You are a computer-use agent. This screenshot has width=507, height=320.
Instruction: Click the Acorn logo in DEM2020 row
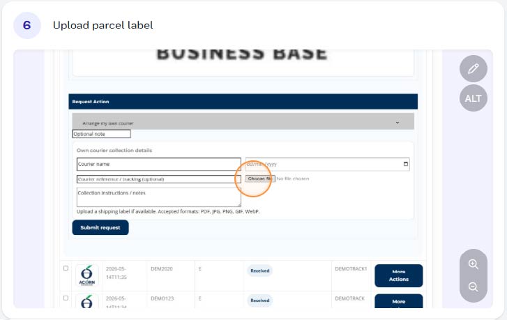tap(87, 275)
